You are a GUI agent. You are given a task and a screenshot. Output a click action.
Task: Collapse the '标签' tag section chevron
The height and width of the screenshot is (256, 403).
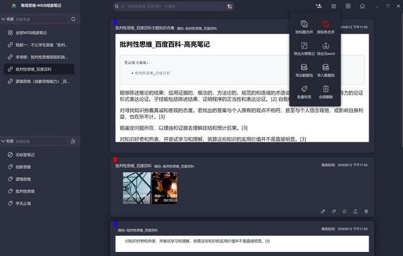click(3, 141)
